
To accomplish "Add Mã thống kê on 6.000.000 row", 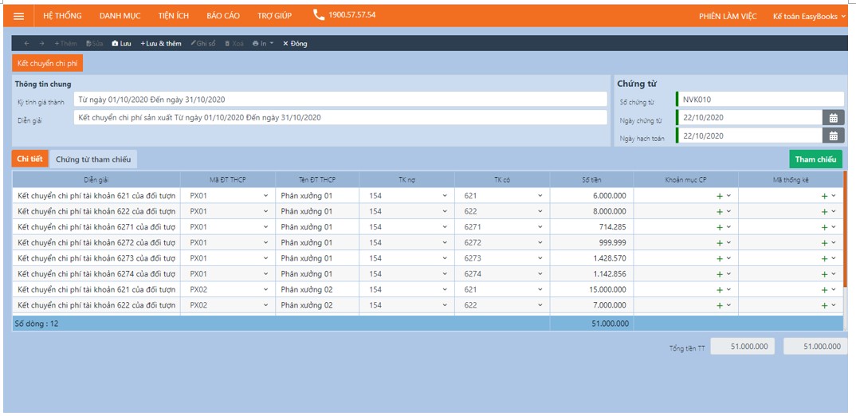I will [824, 196].
